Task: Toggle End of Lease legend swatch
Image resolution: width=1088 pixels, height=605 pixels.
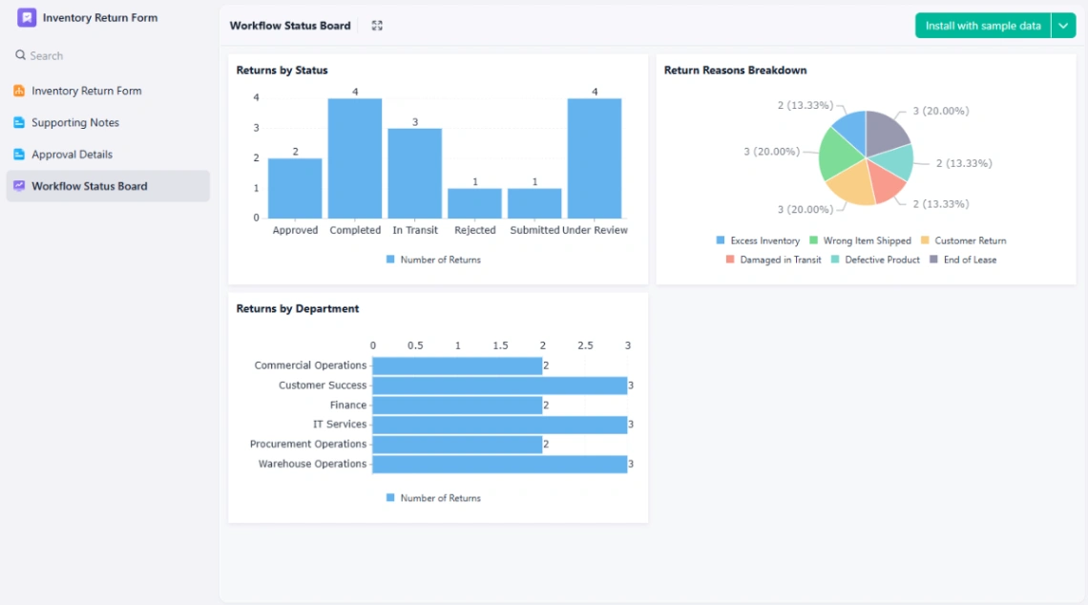Action: [x=933, y=260]
